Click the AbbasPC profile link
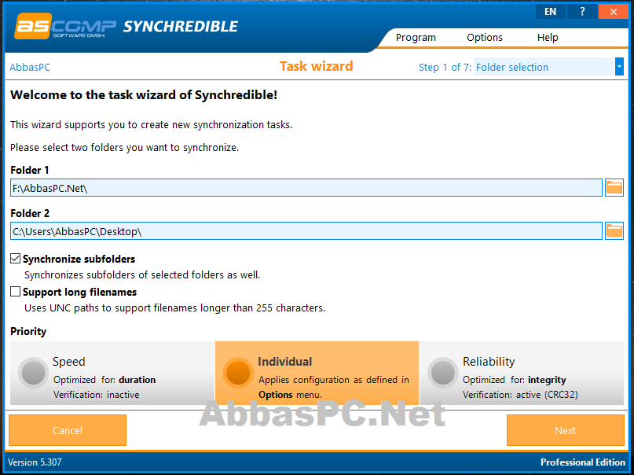The image size is (634, 475). [x=30, y=67]
